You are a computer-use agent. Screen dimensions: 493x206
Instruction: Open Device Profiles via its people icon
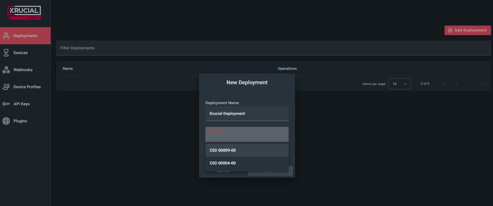[x=6, y=87]
